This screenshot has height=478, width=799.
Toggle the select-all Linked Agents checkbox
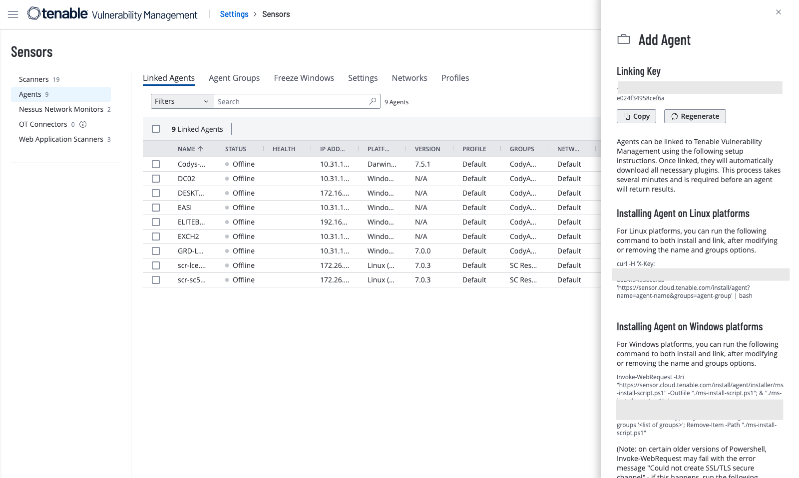coord(156,129)
